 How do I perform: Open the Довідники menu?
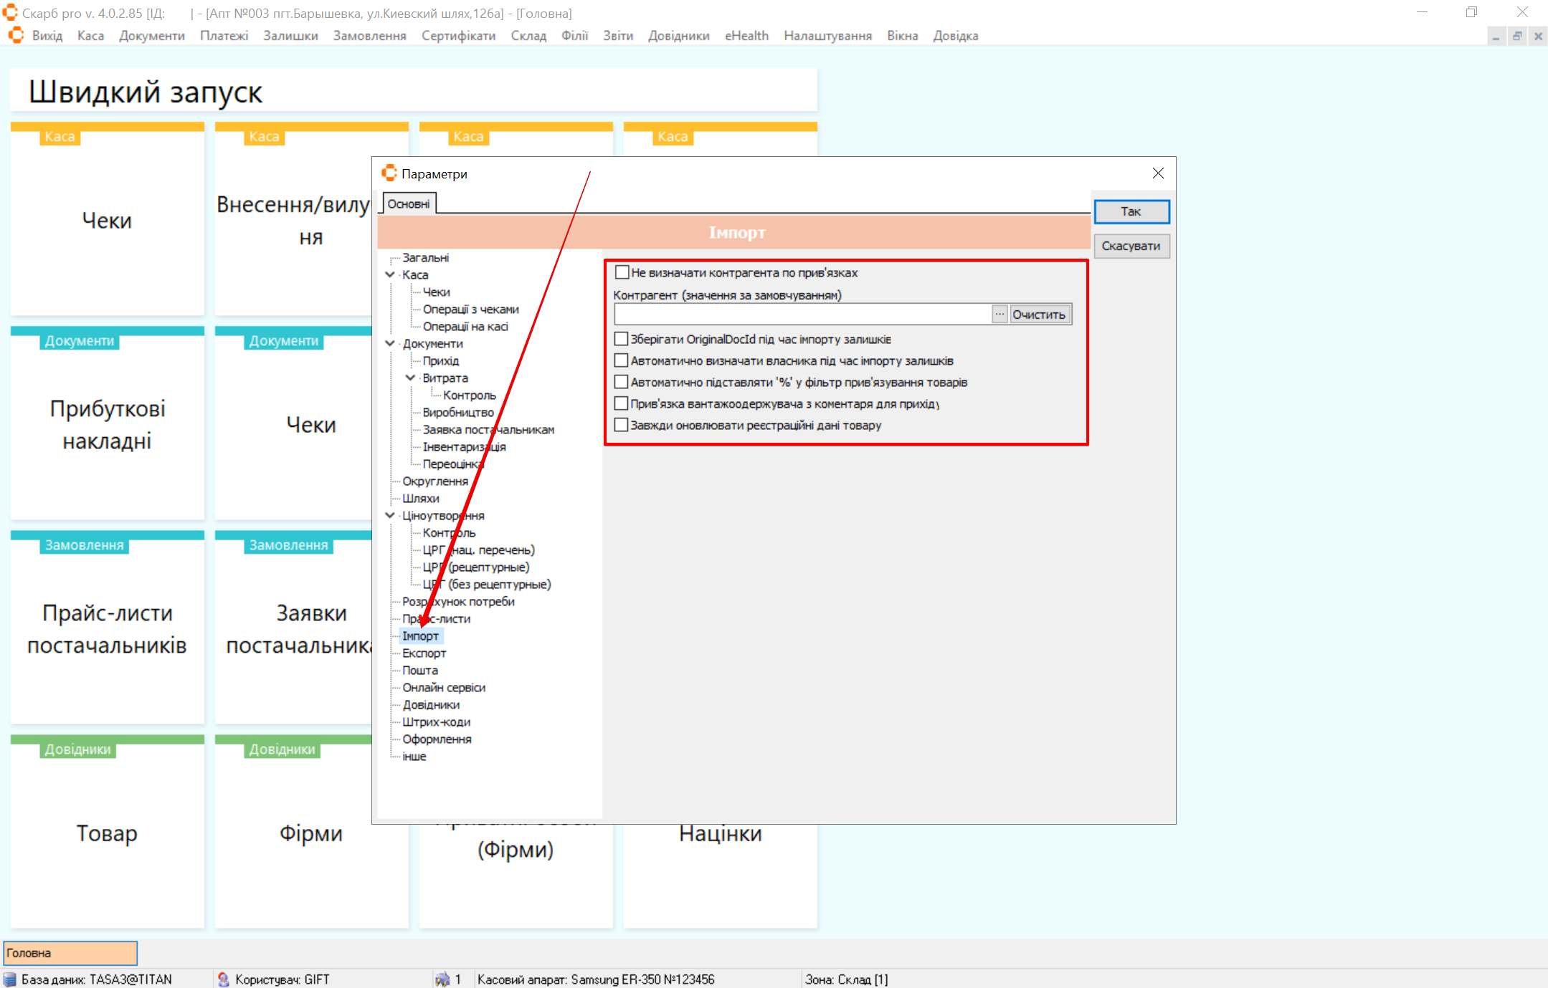(678, 36)
